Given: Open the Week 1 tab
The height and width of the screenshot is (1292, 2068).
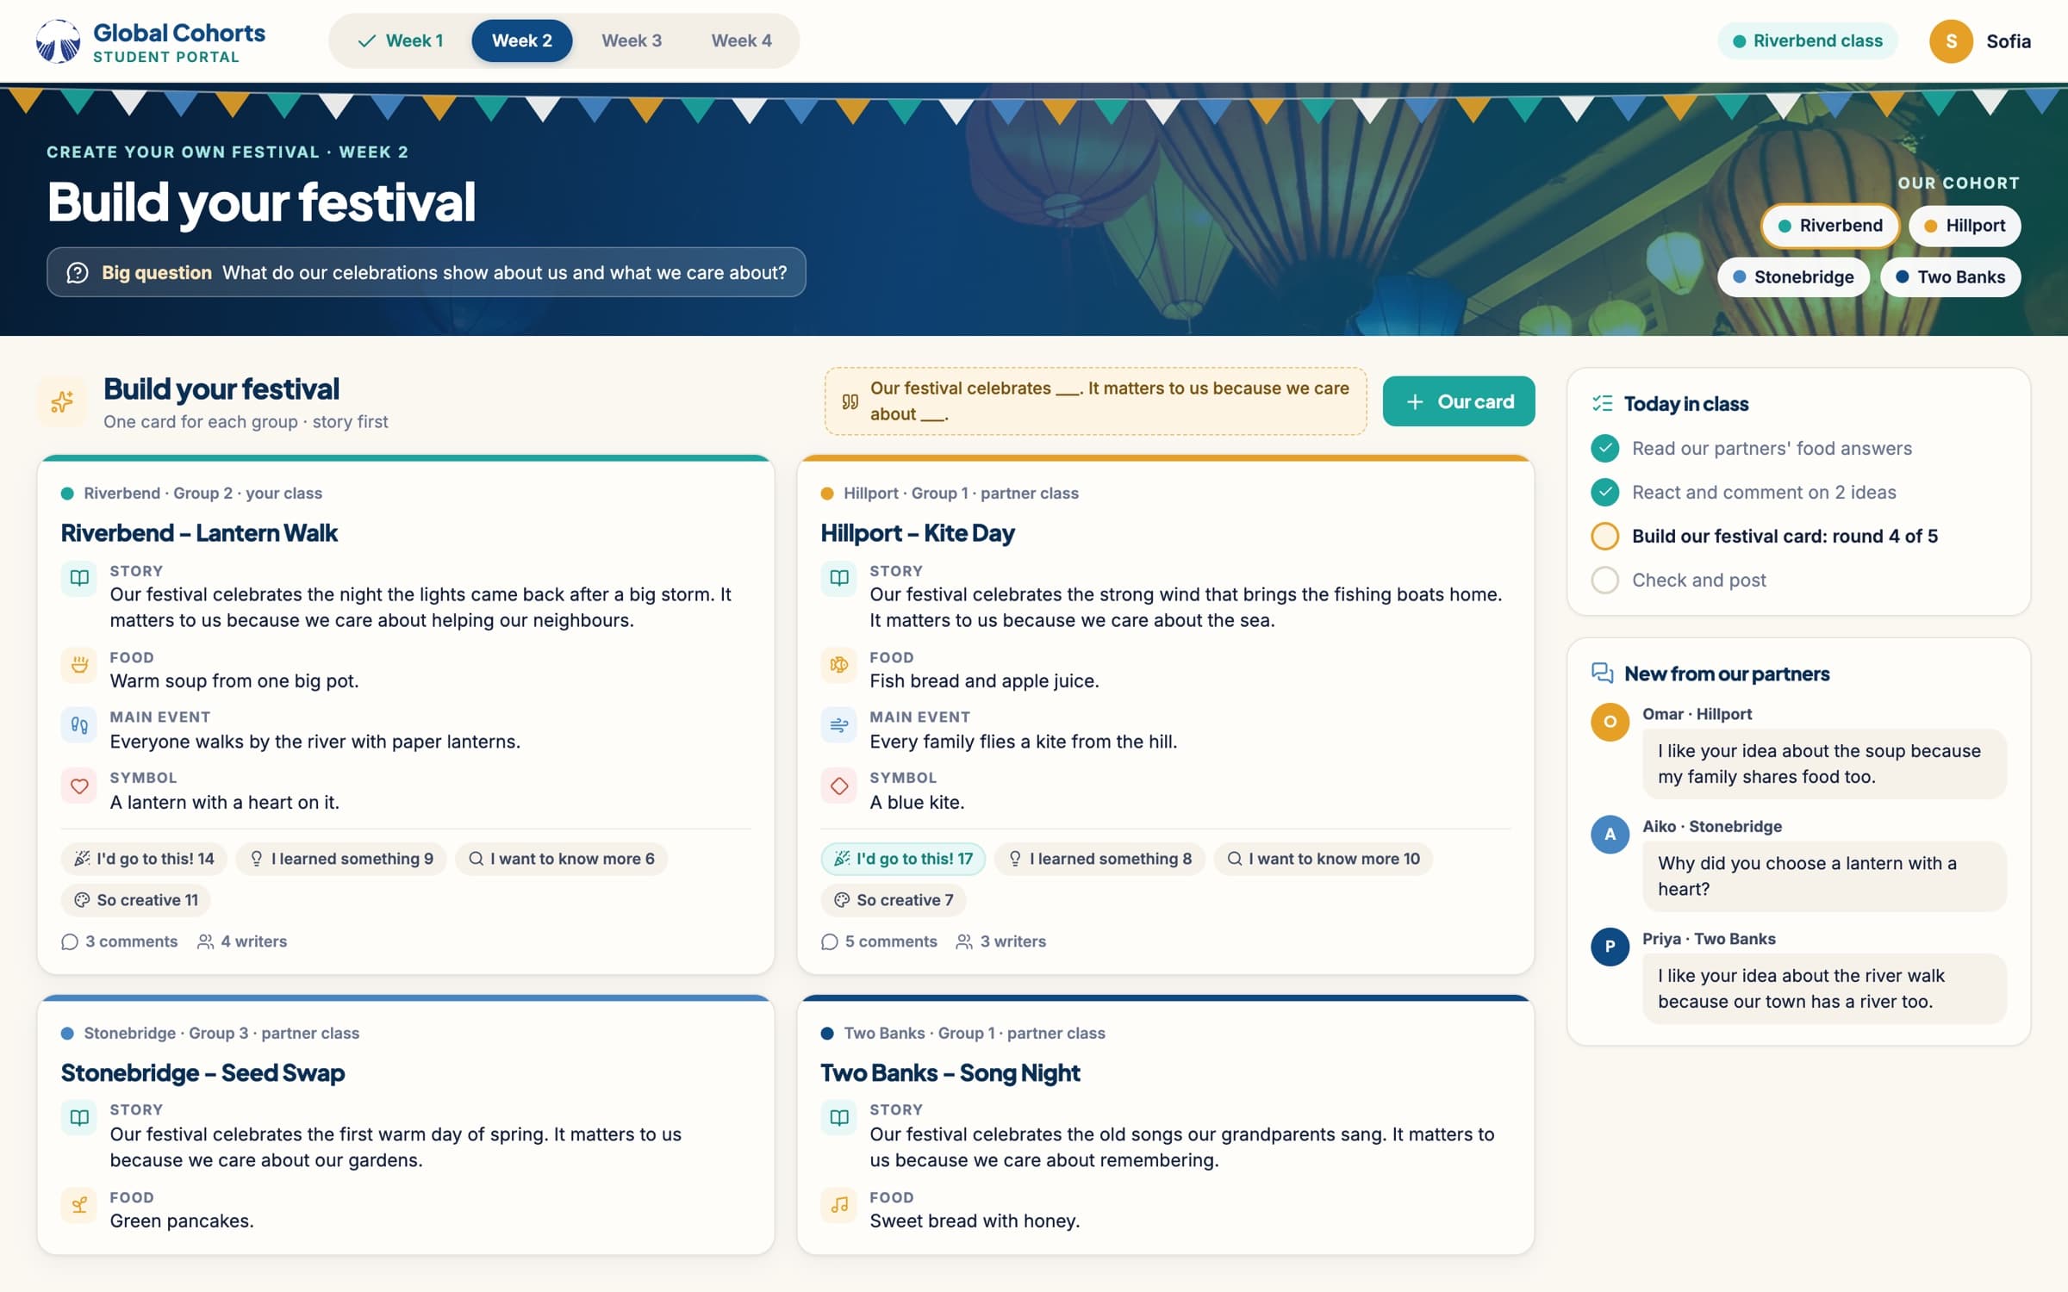Looking at the screenshot, I should click(400, 40).
